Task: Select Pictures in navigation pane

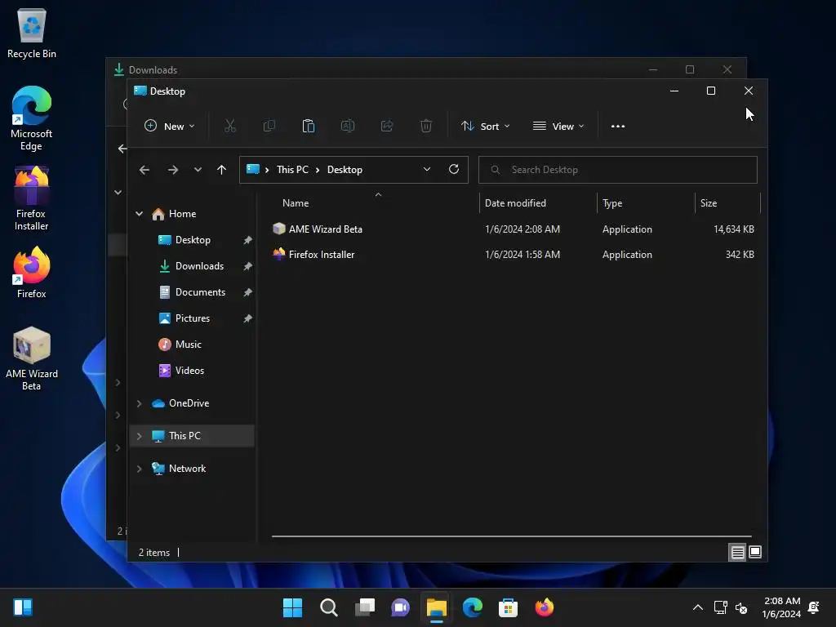Action: [x=192, y=318]
